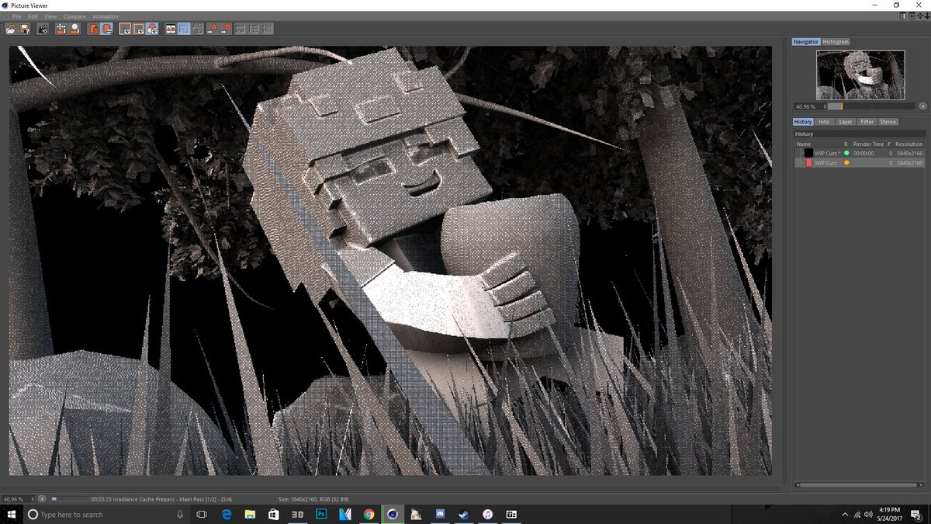The width and height of the screenshot is (931, 524).
Task: Click the clear image cache icon
Action: (x=61, y=29)
